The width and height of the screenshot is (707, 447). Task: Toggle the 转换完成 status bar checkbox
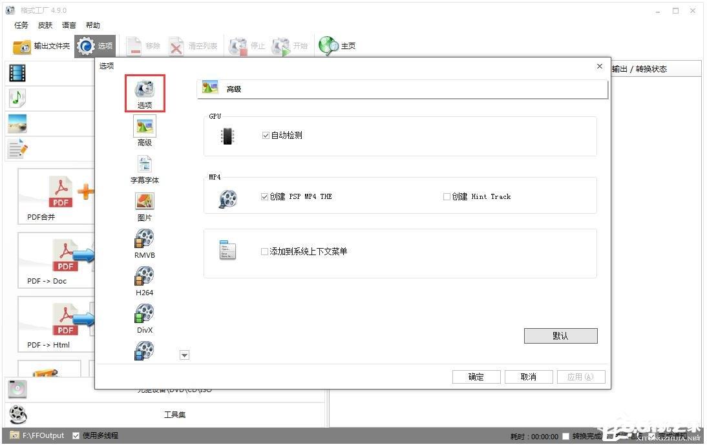click(x=566, y=436)
